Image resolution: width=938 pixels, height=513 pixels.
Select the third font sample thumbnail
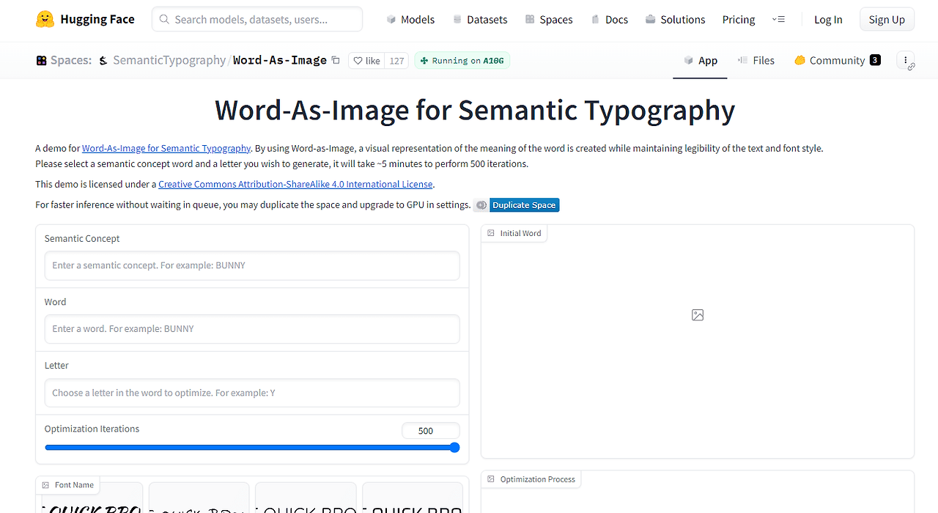(306, 498)
